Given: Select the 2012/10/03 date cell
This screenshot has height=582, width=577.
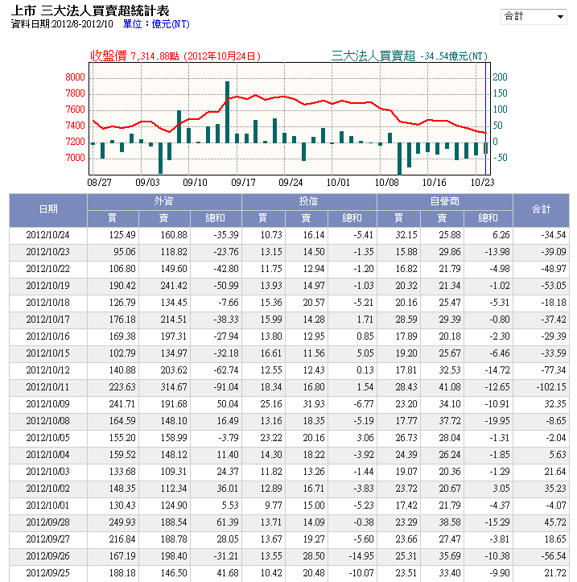Looking at the screenshot, I should tap(48, 472).
